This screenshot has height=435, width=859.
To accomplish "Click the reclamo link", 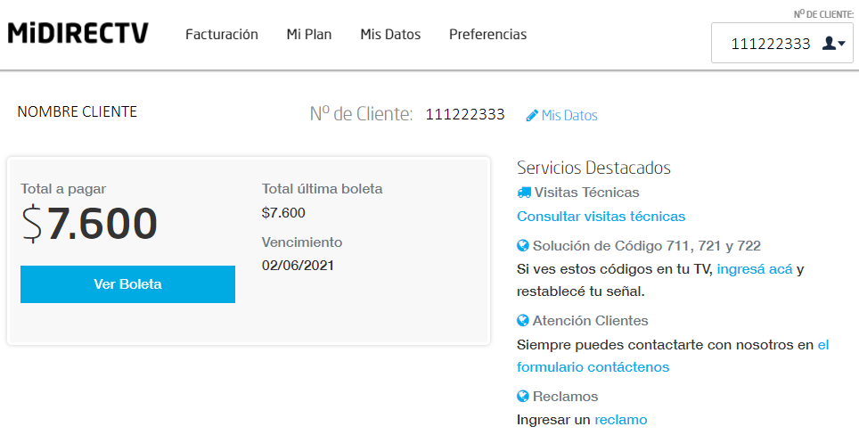I will coord(621,420).
